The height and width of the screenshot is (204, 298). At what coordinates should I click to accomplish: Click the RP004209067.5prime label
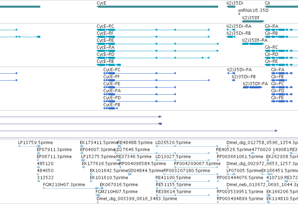197,164
